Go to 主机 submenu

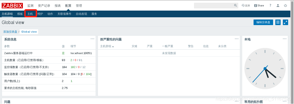[30, 14]
